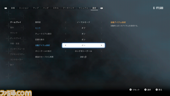This screenshot has height=96, width=170.
Task: Switch to the ミッション tab
Action: tap(24, 8)
